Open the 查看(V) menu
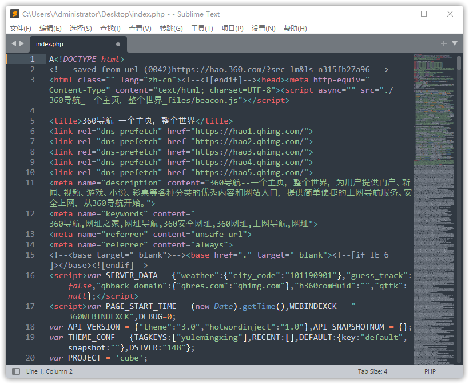This screenshot has height=384, width=469. tap(140, 29)
